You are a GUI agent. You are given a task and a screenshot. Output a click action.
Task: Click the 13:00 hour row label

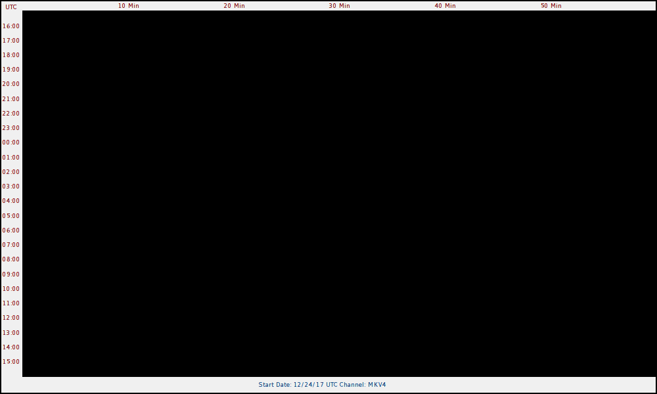(x=11, y=332)
